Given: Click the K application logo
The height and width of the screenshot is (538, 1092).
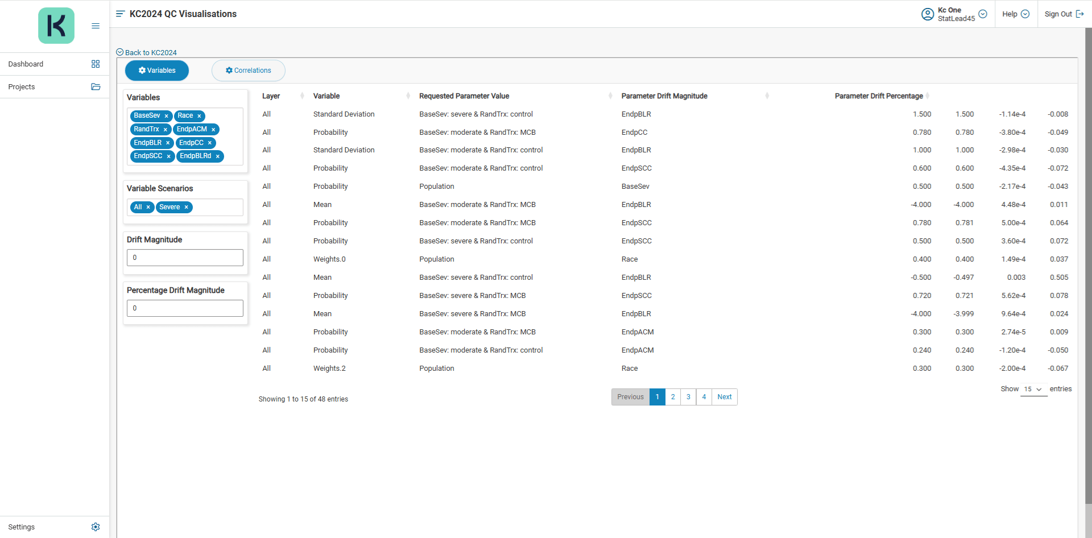Looking at the screenshot, I should pos(56,26).
